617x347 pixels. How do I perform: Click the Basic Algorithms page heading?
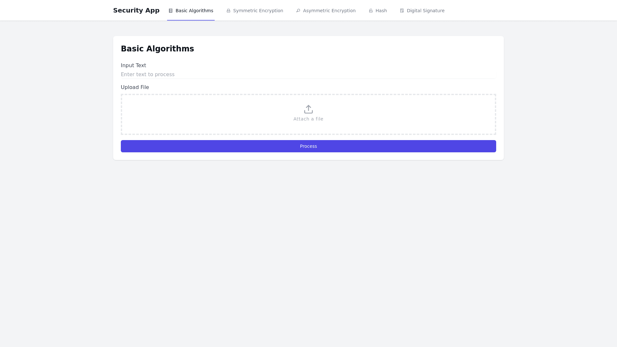point(157,49)
